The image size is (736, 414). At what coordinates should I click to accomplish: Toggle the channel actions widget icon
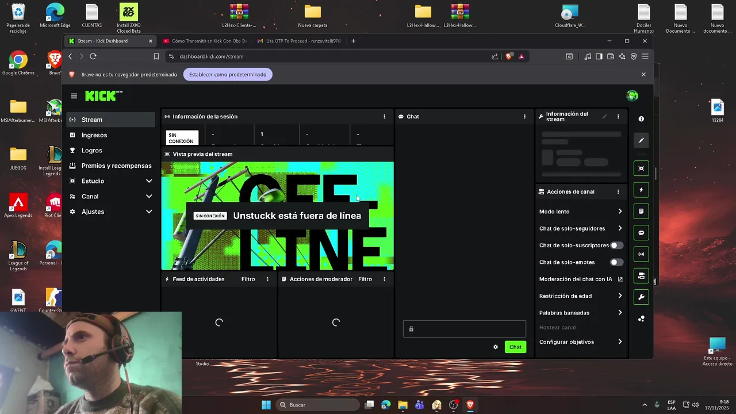(641, 276)
